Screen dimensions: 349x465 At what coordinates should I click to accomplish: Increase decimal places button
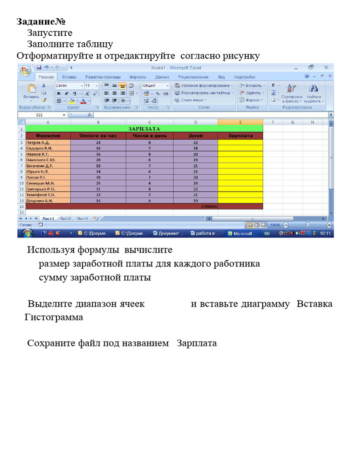point(146,101)
